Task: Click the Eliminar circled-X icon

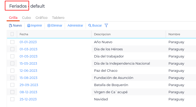Action: [49, 26]
